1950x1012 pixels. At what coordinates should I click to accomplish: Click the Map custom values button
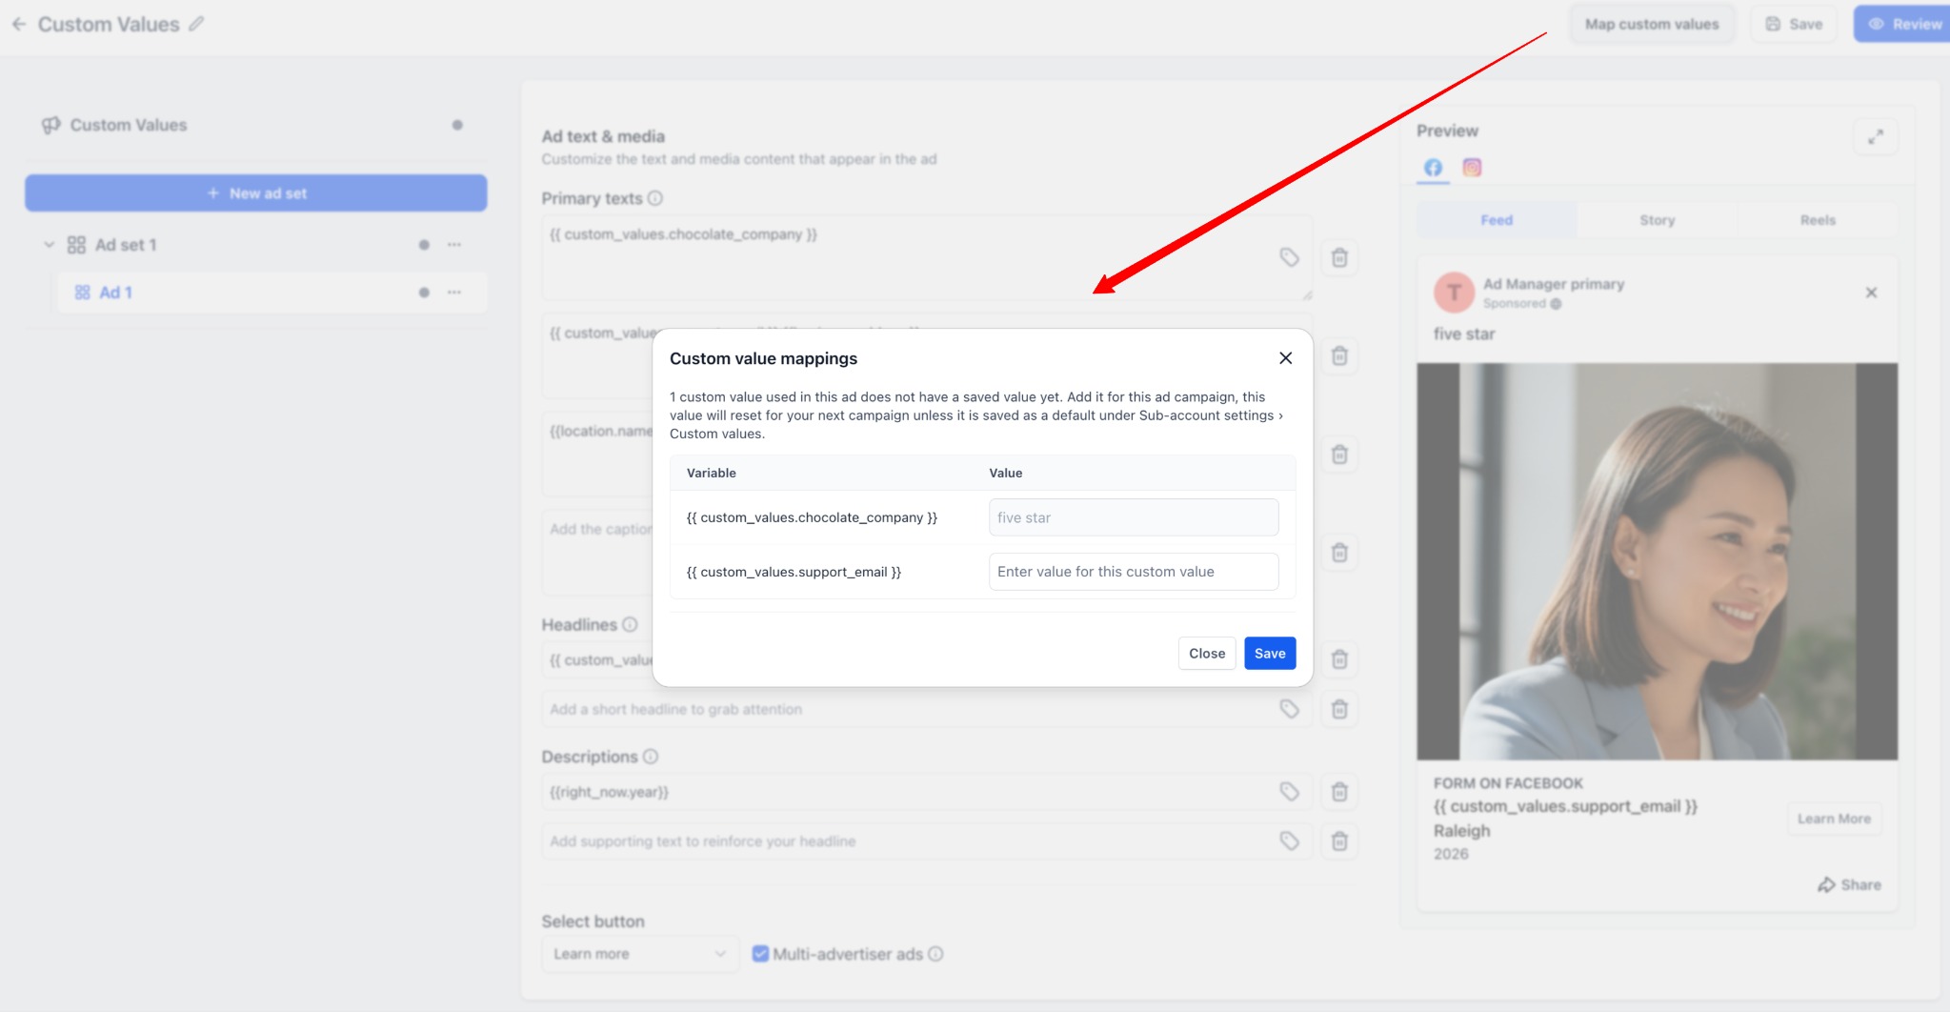coord(1652,24)
